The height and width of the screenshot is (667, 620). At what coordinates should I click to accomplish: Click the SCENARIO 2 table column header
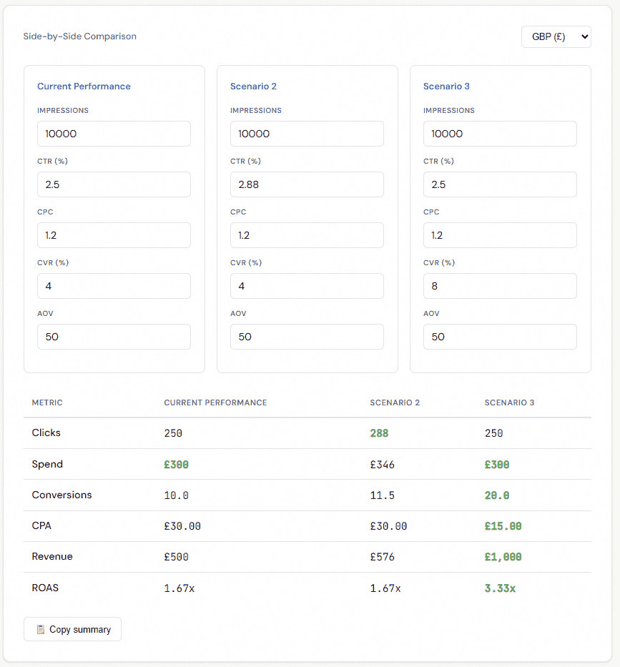pos(395,402)
